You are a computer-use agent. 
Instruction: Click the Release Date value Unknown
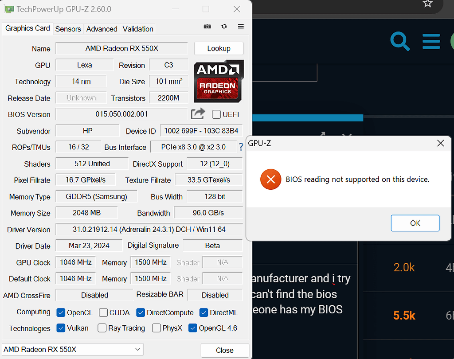81,98
